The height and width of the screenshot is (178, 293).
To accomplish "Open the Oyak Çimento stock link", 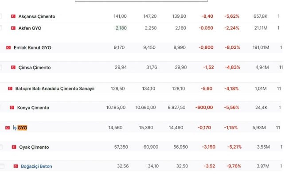I will pos(34,147).
